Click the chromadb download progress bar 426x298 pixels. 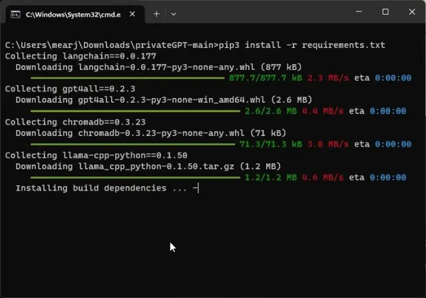click(x=133, y=144)
